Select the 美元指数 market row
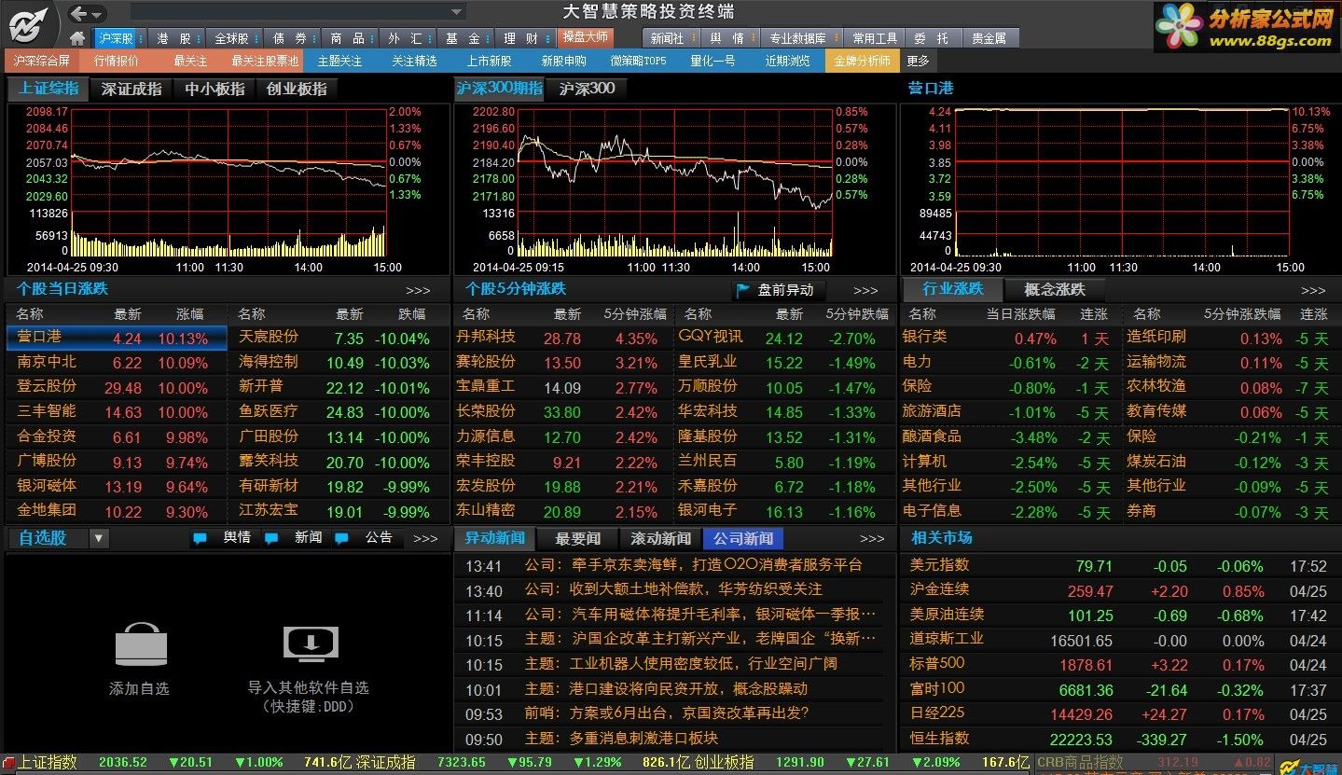 [x=1120, y=565]
